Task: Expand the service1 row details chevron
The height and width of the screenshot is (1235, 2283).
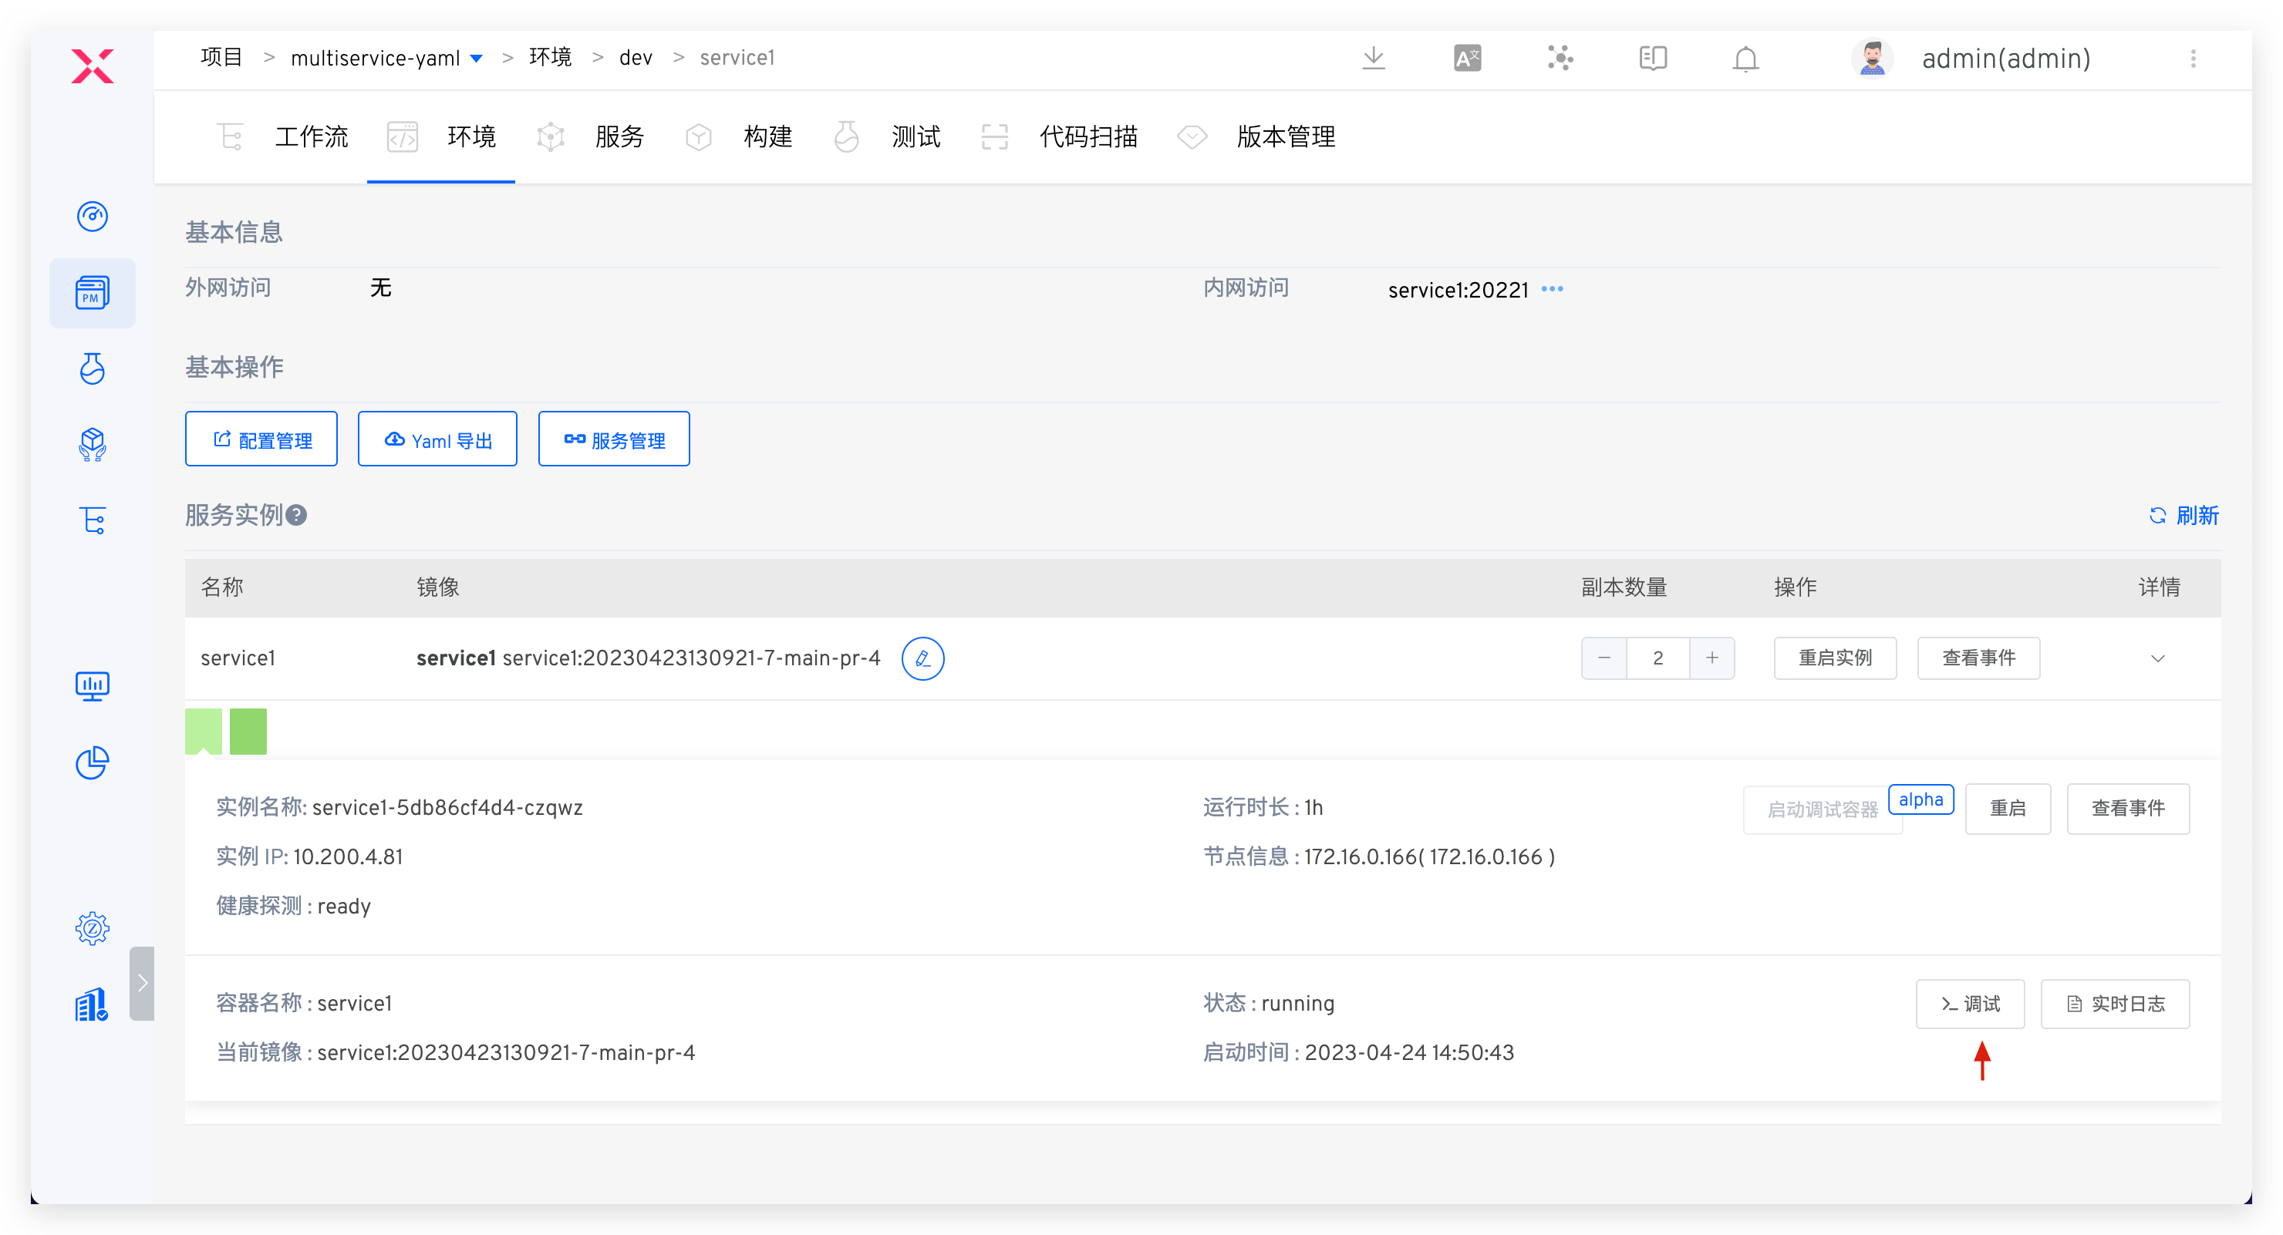Action: 2159,658
